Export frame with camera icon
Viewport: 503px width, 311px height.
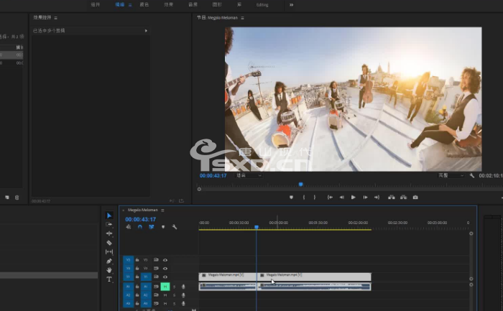(415, 198)
